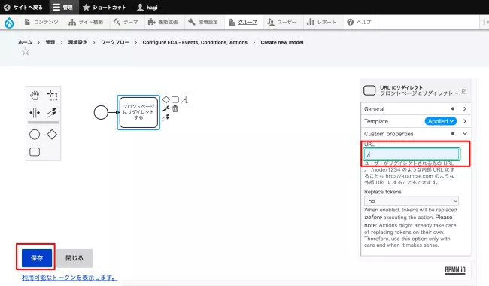
Task: Select the start event circle on canvas
Action: tap(101, 112)
